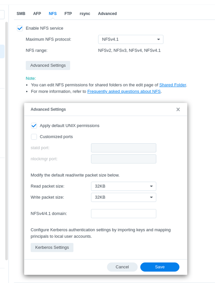Image resolution: width=215 pixels, height=283 pixels.
Task: Open Maximum NFS protocol dropdown
Action: pos(131,39)
